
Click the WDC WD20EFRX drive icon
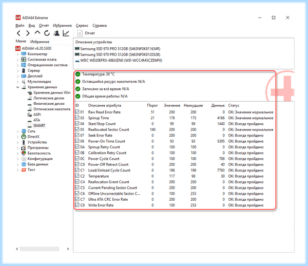point(77,61)
